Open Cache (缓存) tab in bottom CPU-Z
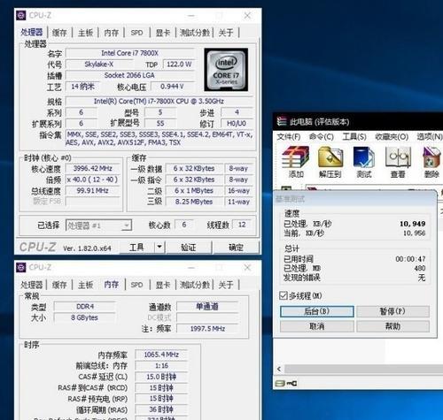 pyautogui.click(x=59, y=285)
